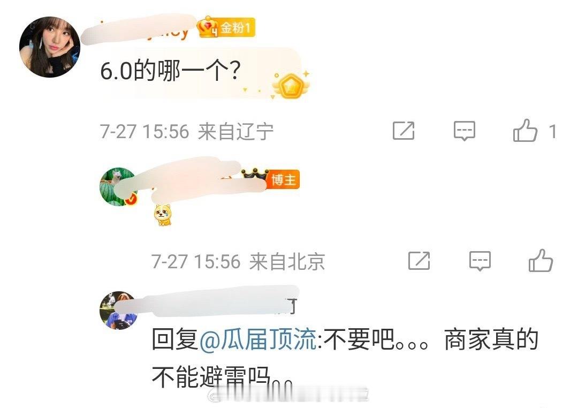Screen dimensions: 578x408
Task: Tap the comment text "6.0的哪一个?"
Action: (170, 71)
